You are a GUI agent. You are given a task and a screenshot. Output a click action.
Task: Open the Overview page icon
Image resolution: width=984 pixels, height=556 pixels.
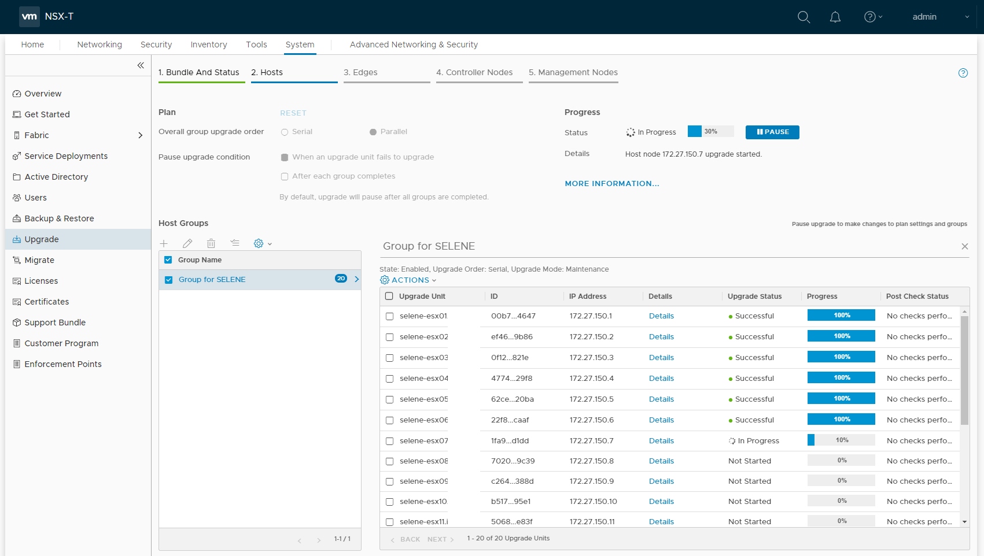pos(17,94)
